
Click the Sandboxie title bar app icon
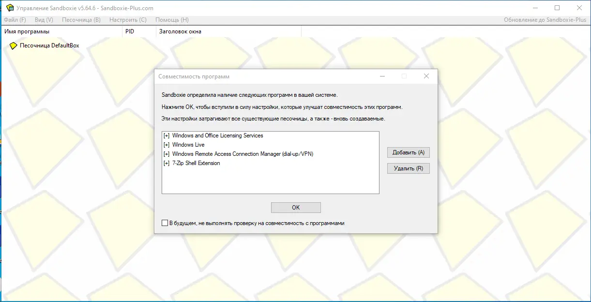point(10,8)
